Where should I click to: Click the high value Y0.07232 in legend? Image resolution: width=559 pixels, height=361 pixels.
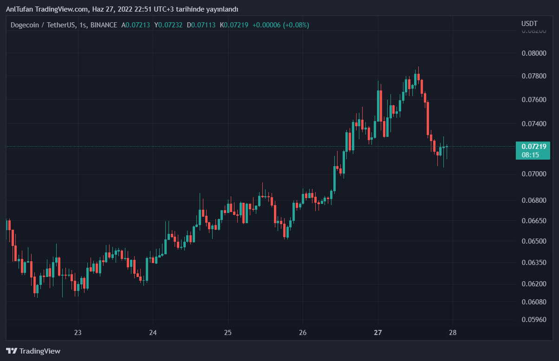[x=169, y=25]
